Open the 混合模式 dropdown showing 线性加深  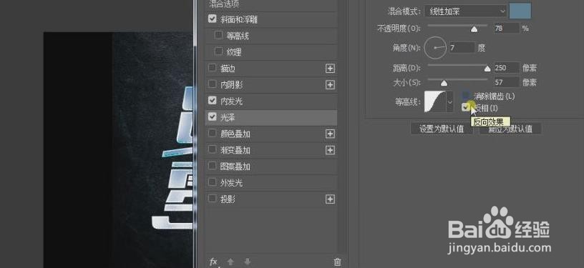(x=465, y=11)
